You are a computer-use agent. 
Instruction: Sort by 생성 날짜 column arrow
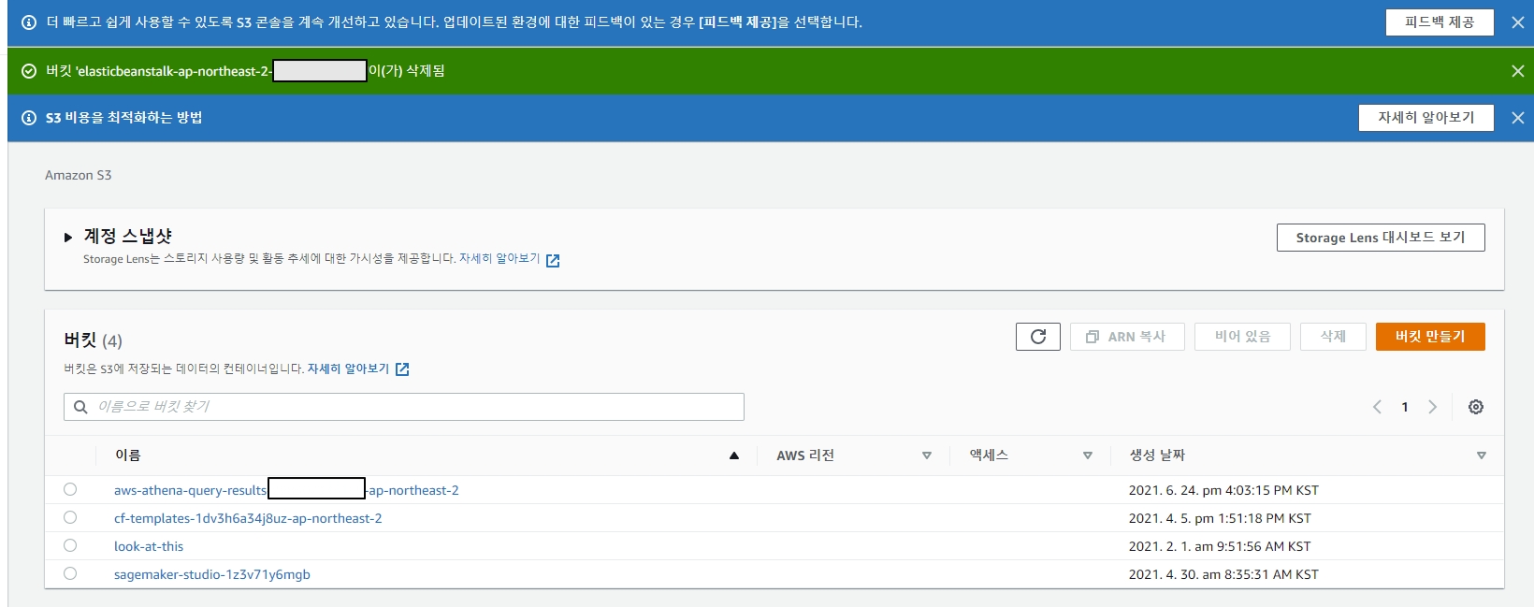[x=1482, y=455]
